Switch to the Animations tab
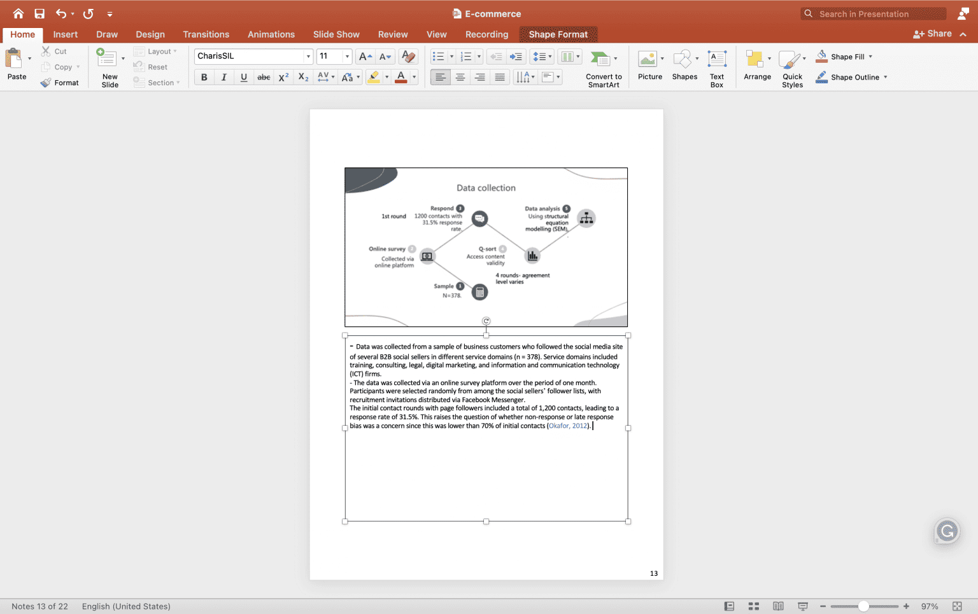The height and width of the screenshot is (614, 978). 271,34
